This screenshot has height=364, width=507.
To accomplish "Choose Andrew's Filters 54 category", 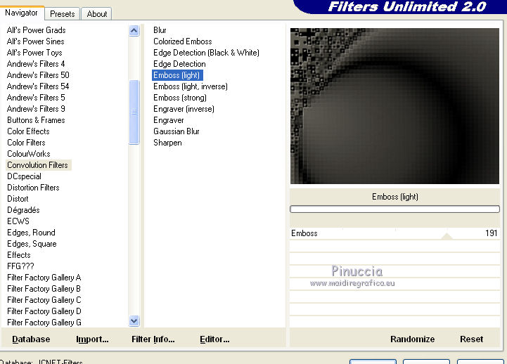I will [x=38, y=86].
